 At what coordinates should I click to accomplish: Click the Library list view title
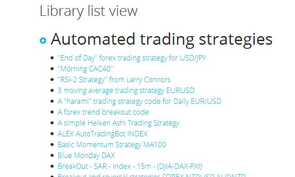point(88,11)
